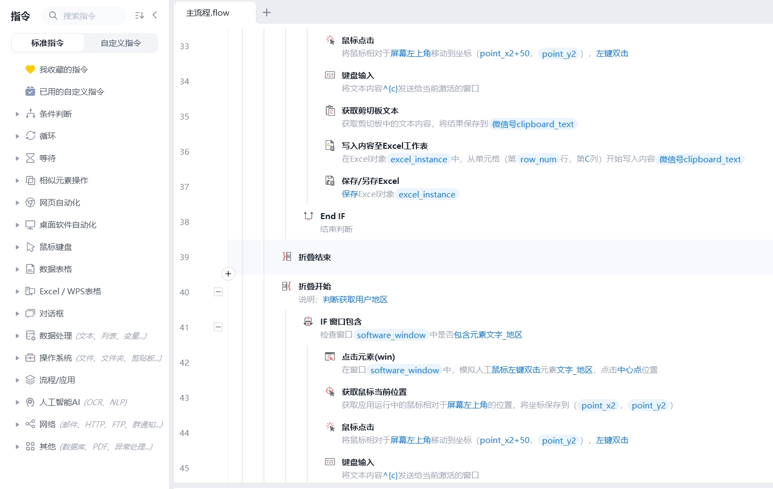Click the point_x2 variable on line 43
Viewport: 773px width, 489px height.
598,406
